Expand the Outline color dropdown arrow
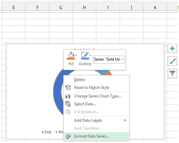This screenshot has height=143, width=179. click(x=90, y=55)
